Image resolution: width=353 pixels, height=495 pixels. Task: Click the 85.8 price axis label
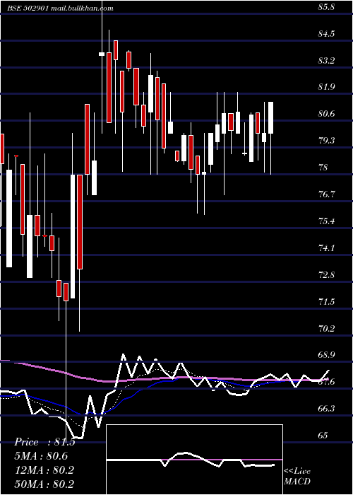coord(326,7)
